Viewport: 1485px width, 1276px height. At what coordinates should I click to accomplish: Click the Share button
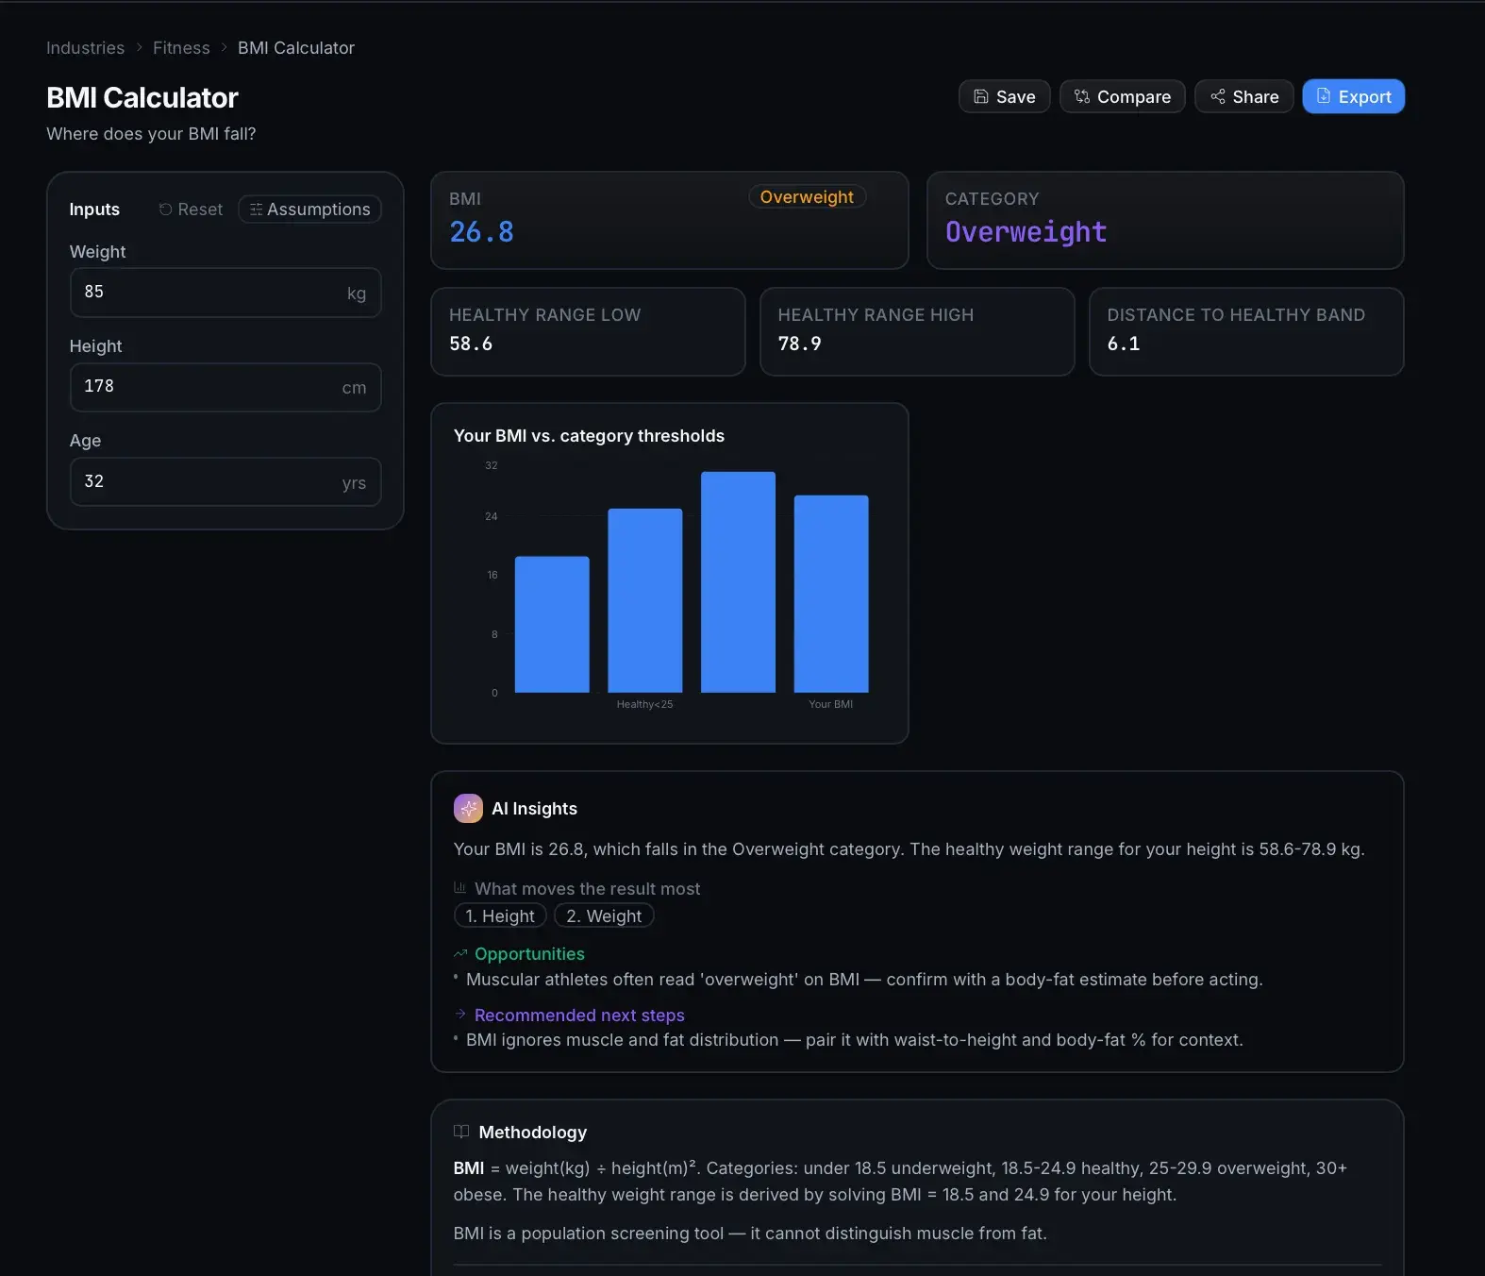click(x=1243, y=96)
